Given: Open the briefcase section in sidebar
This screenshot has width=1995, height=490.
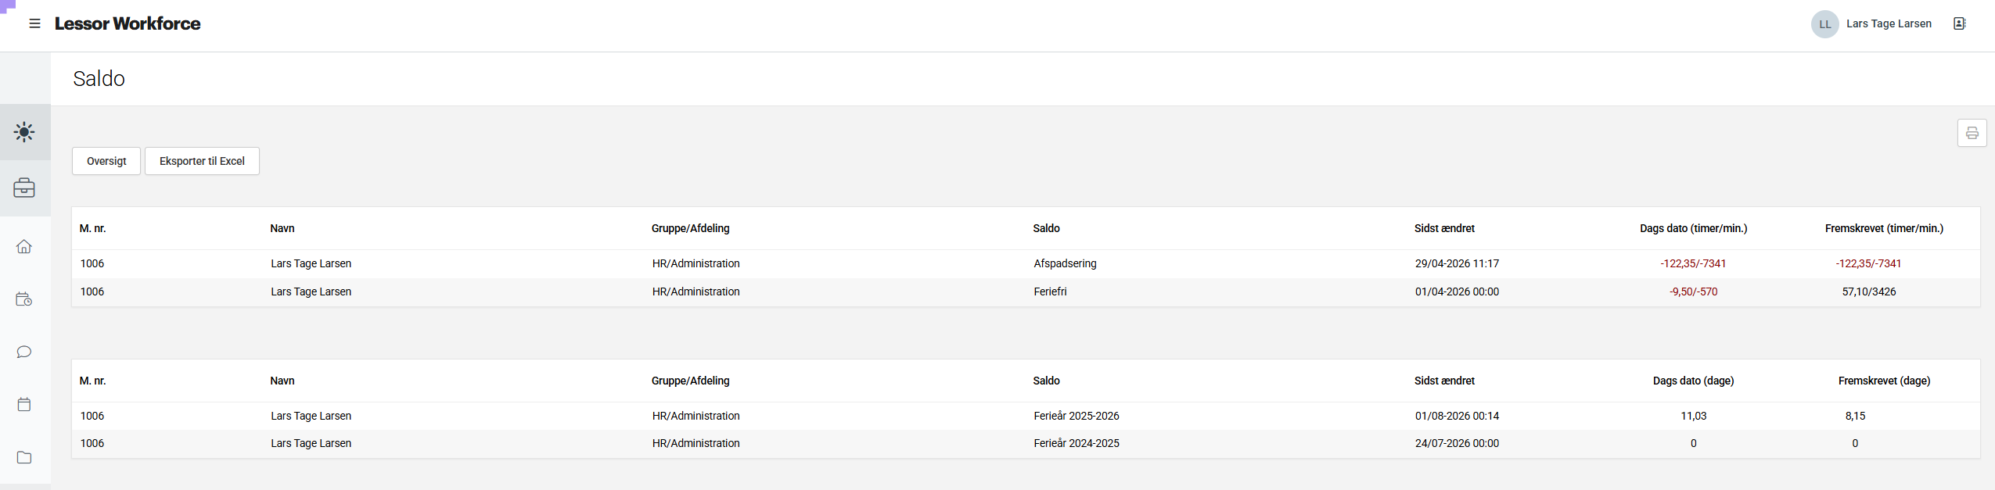Looking at the screenshot, I should tap(24, 188).
